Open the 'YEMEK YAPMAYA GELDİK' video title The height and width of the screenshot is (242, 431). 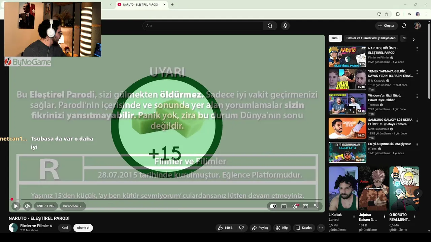pyautogui.click(x=390, y=74)
